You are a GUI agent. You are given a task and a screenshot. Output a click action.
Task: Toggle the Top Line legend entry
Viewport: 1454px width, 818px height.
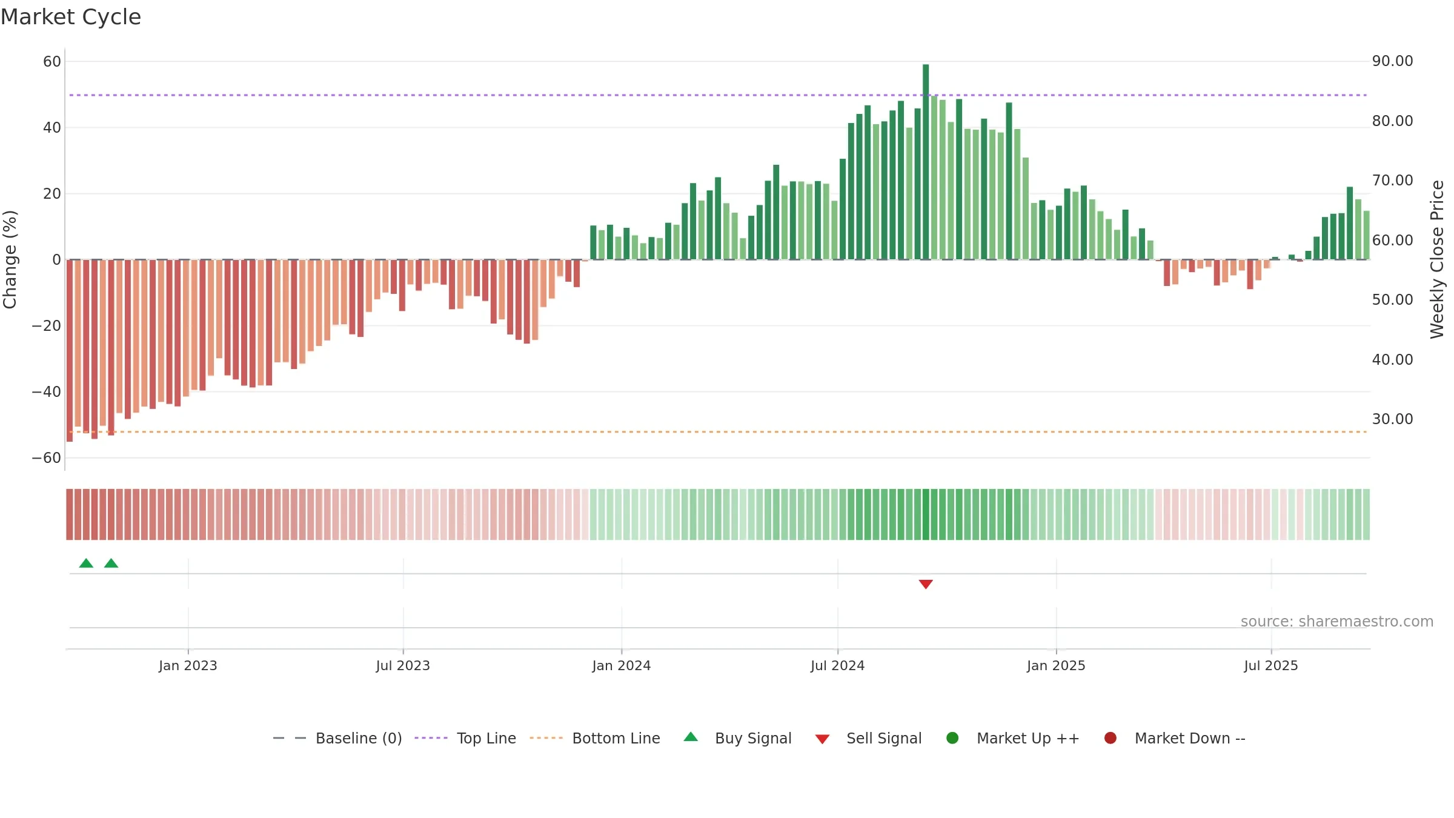coord(465,738)
